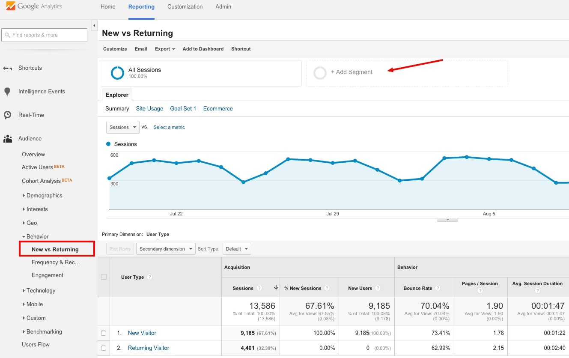Screen dimensions: 569x358
Task: Open the Engagement report in sidebar
Action: [x=48, y=275]
